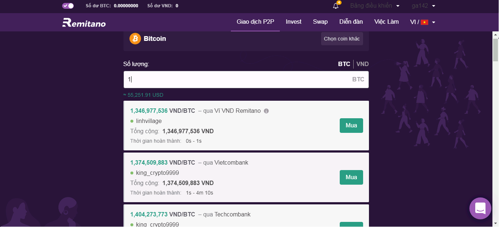Click the ≈ 55,251.91 USD estimate
The height and width of the screenshot is (227, 499).
pyautogui.click(x=143, y=95)
